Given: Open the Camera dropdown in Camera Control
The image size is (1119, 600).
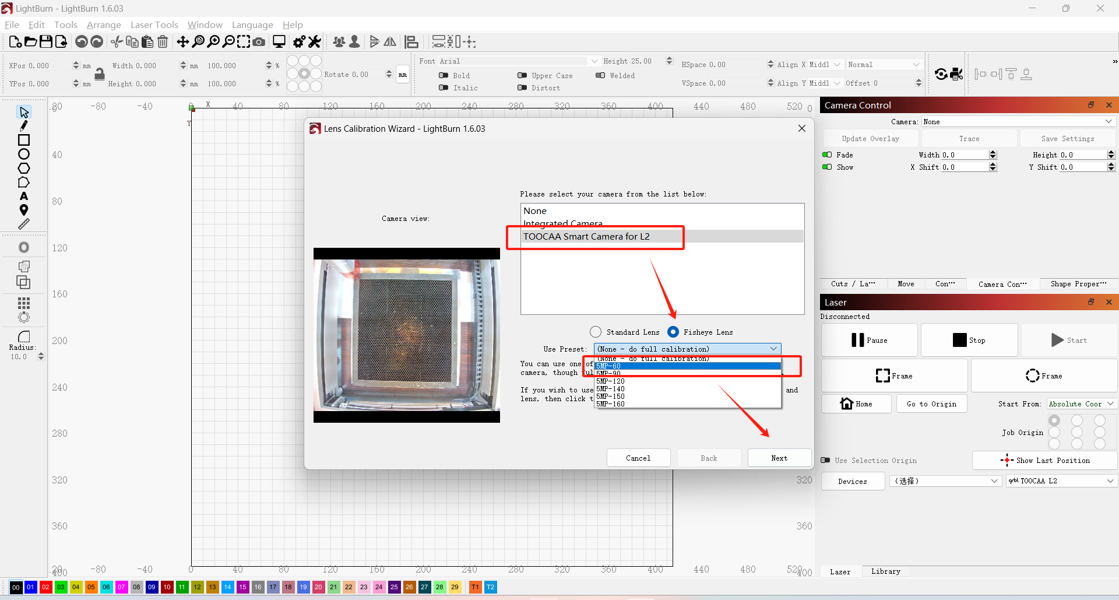Looking at the screenshot, I should coord(1018,121).
